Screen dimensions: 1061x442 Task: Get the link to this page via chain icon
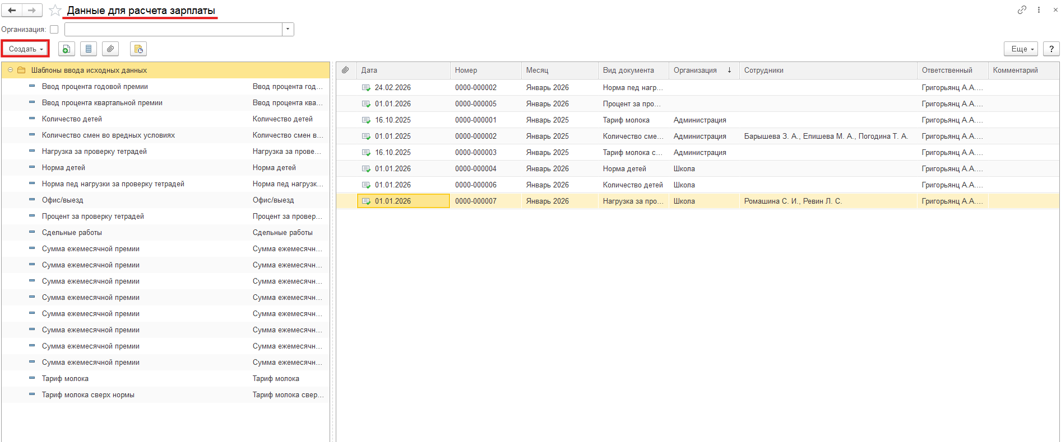[x=1022, y=10]
